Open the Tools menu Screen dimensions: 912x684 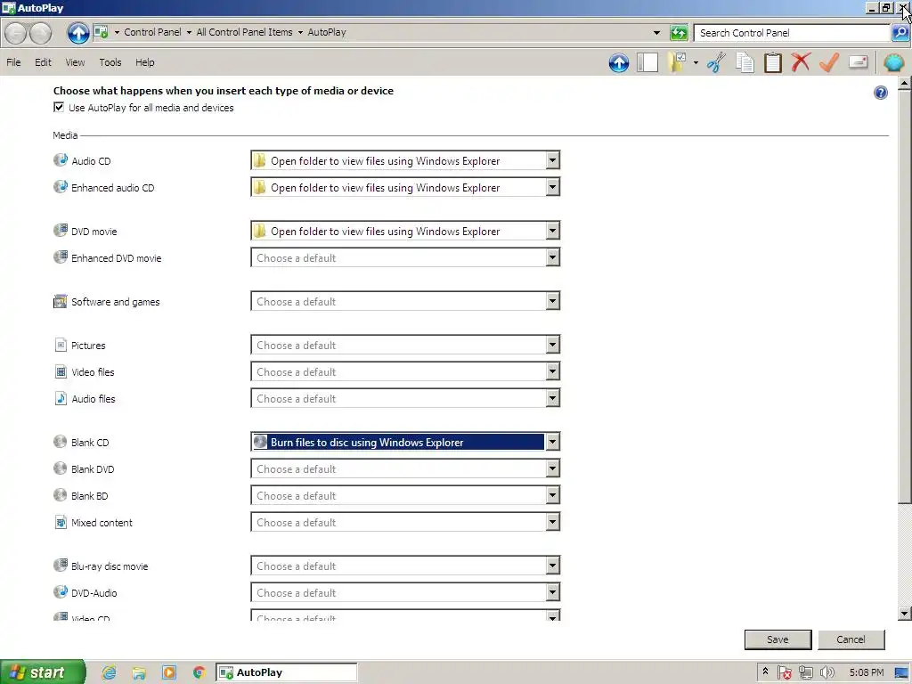[110, 62]
